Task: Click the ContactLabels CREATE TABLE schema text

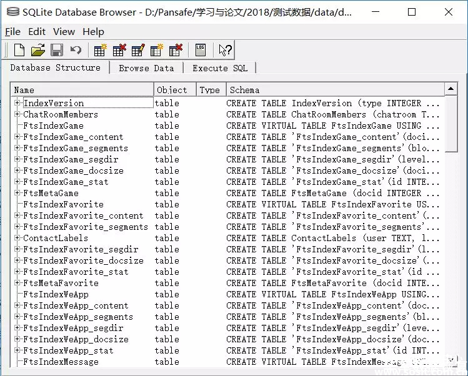Action: pyautogui.click(x=333, y=238)
